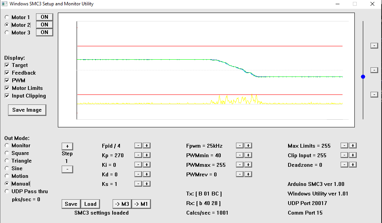Screen dimensions: 382x223
Task: Decrease the Kd gain value
Action: click(138, 174)
